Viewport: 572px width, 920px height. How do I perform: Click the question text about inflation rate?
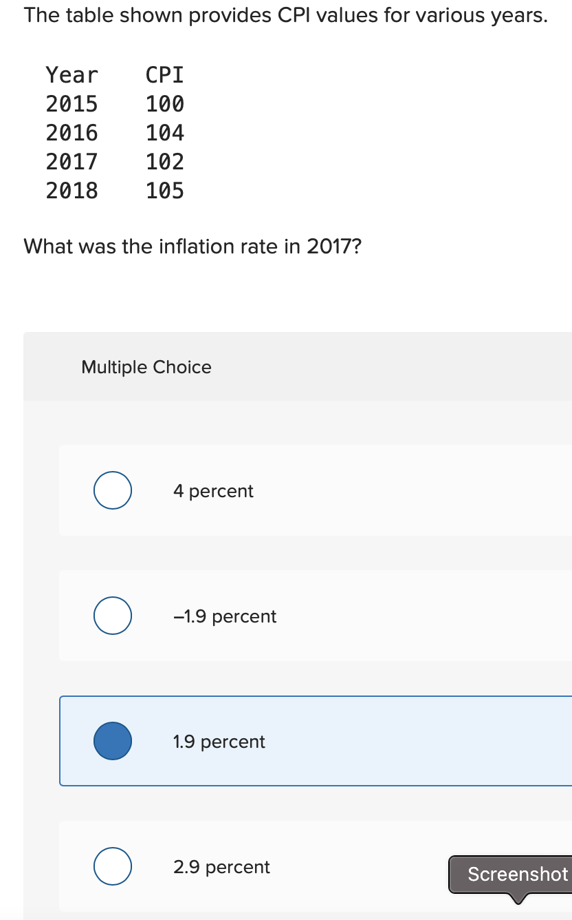point(192,247)
